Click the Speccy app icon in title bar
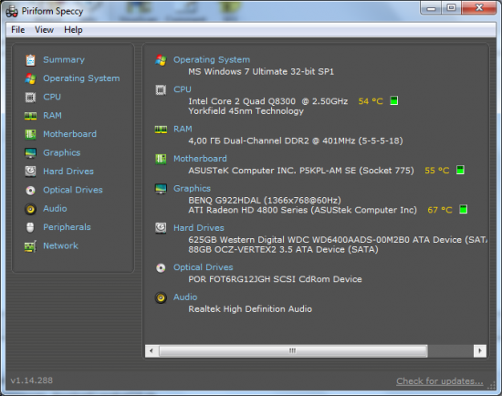502x396 pixels. [12, 11]
